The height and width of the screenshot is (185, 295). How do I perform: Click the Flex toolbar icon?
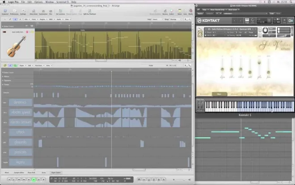click(51, 11)
